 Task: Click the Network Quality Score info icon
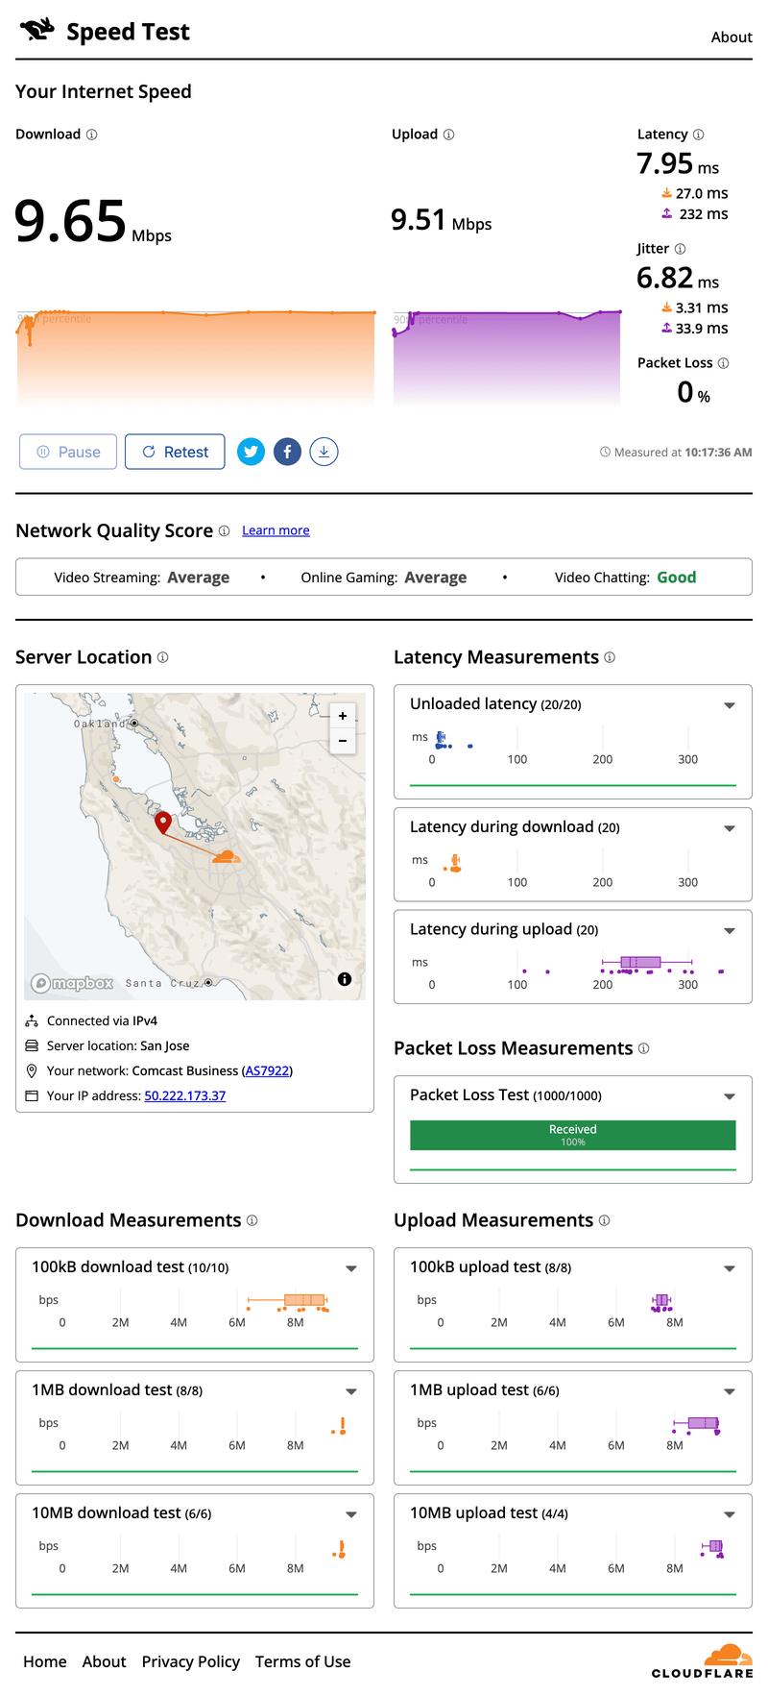(x=224, y=530)
